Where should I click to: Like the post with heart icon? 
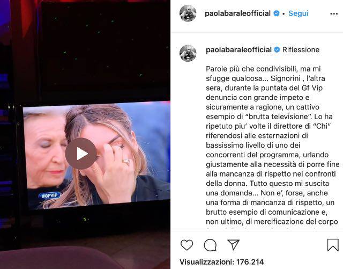coord(187,245)
